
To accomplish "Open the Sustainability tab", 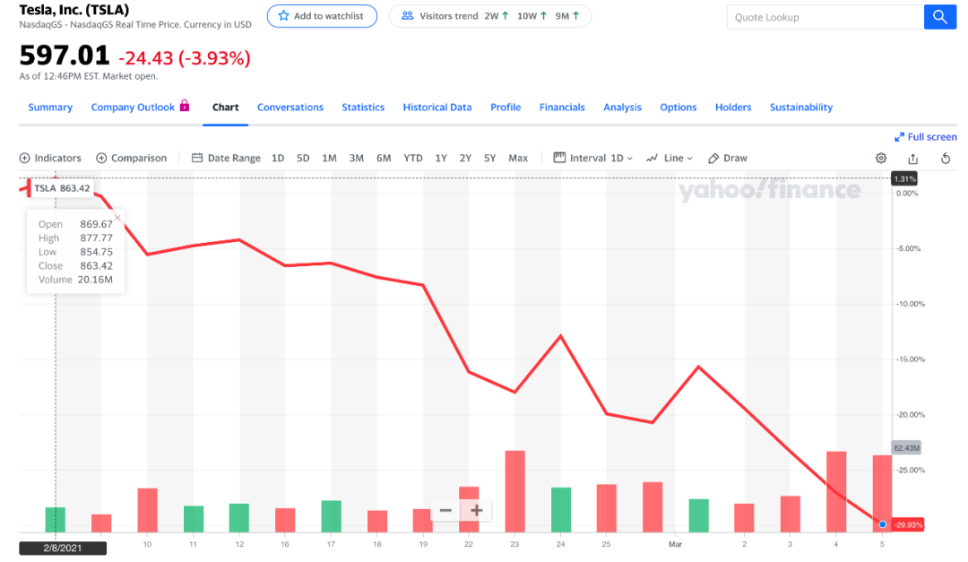I will pyautogui.click(x=800, y=108).
